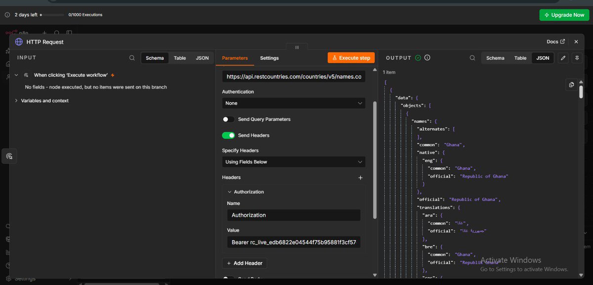This screenshot has height=285, width=593.
Task: Open the Docs link
Action: (555, 42)
